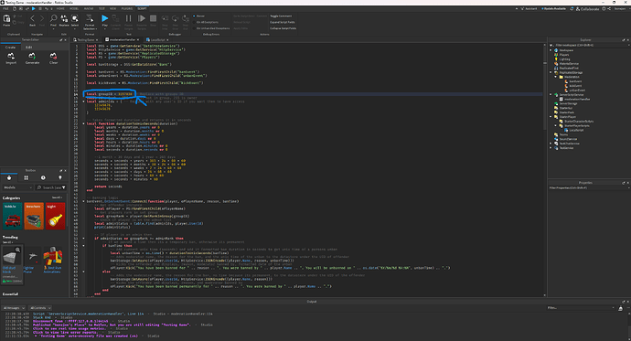Switch to the MODEL ribbon tab
The width and height of the screenshot is (631, 341).
coord(74,8)
